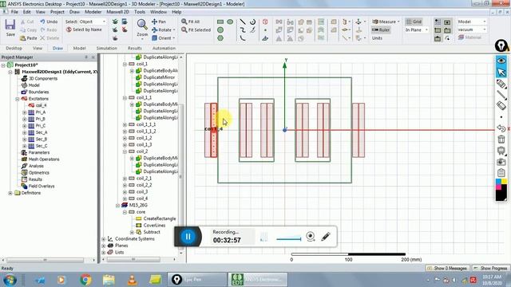This screenshot has height=287, width=511.
Task: Select the CoverLines history item
Action: pos(154,225)
